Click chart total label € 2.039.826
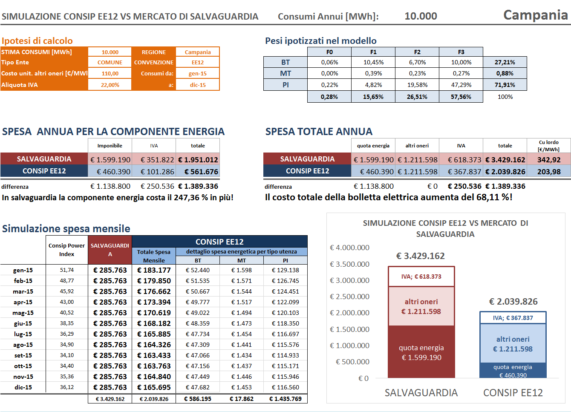Screen dimensions: 571x412 coord(513,301)
